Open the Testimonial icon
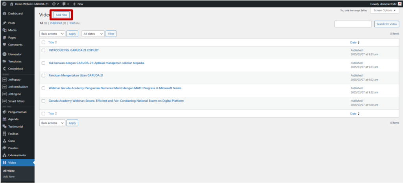Screen dimensions: 403x183 [x=4, y=126]
